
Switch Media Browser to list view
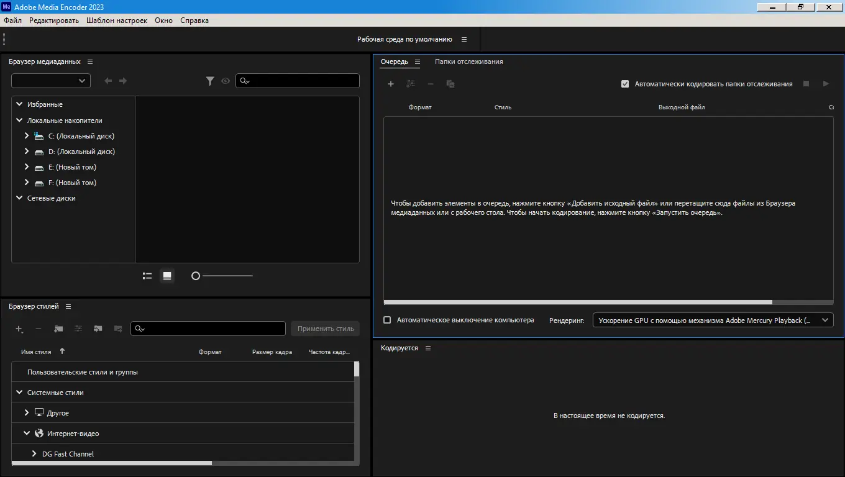[x=147, y=276]
